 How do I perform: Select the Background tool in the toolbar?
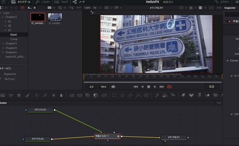click(x=3, y=95)
